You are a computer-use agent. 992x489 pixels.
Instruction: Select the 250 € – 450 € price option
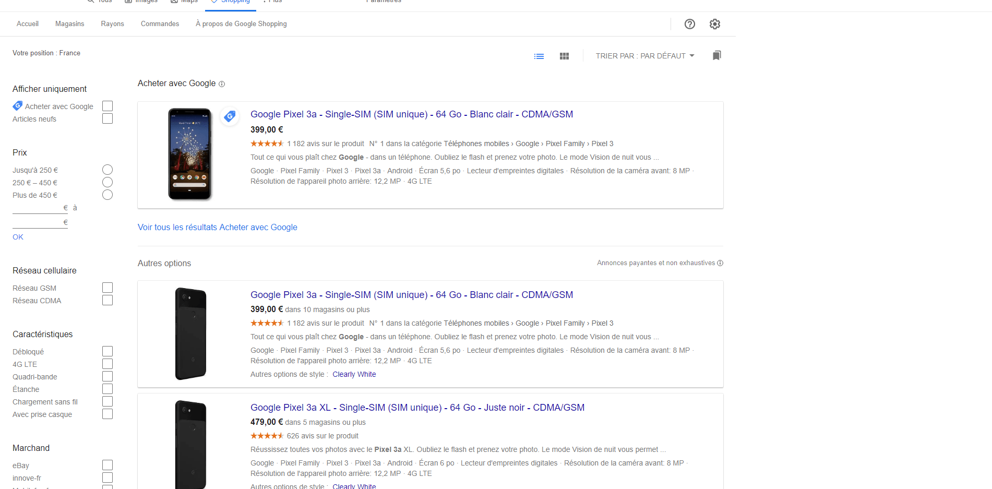pyautogui.click(x=107, y=182)
